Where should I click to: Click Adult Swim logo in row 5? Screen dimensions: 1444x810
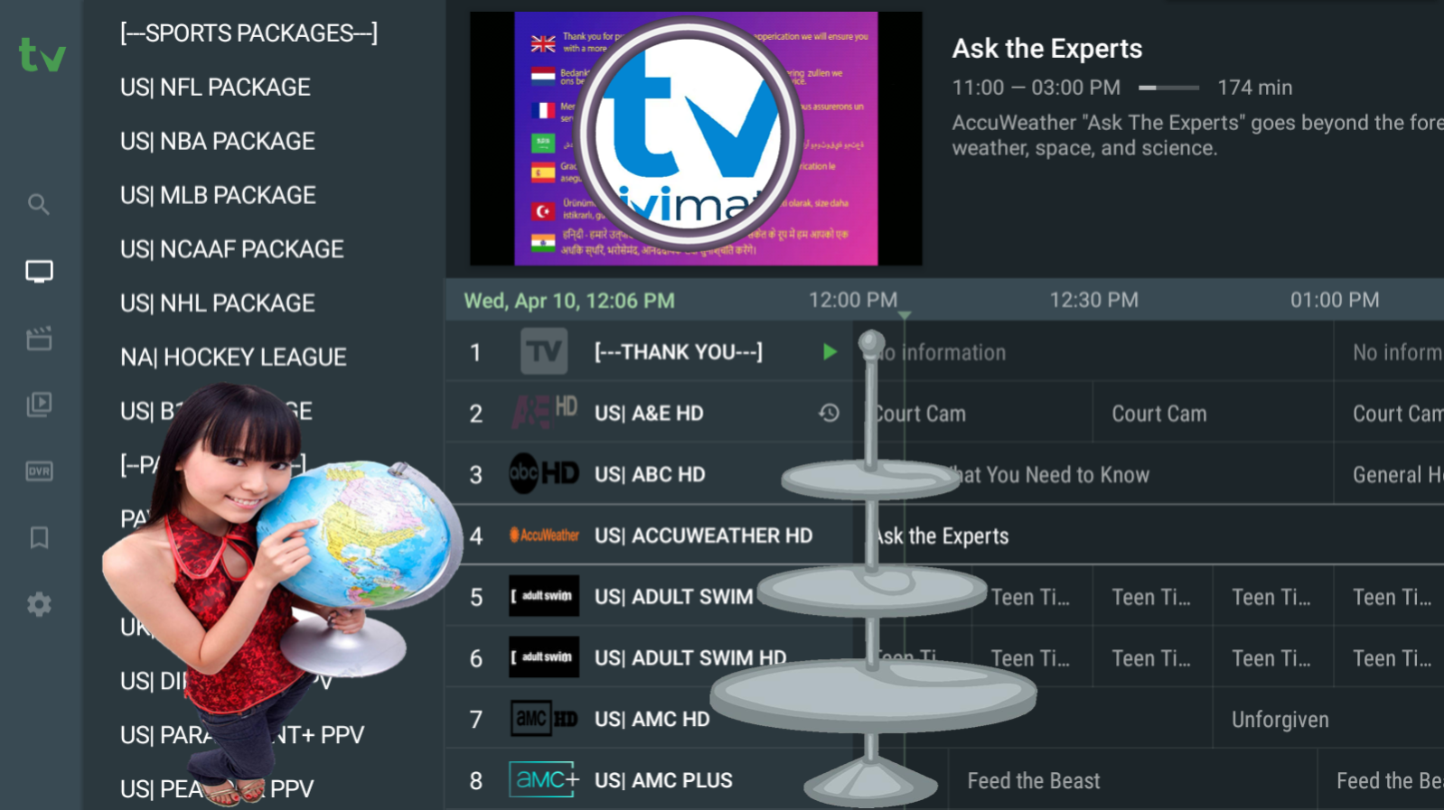[x=544, y=596]
